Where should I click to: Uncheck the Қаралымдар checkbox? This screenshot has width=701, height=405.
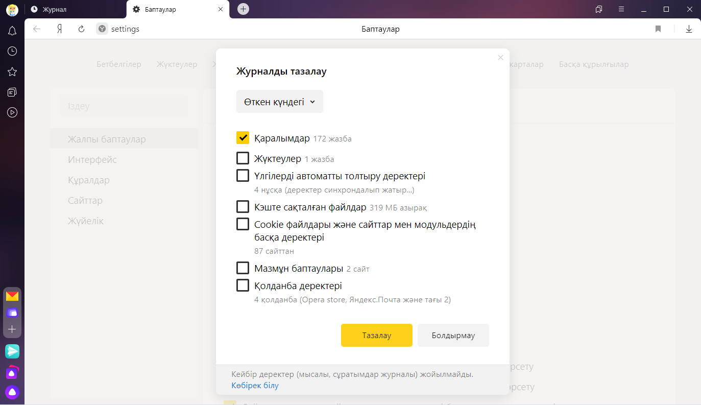(243, 138)
